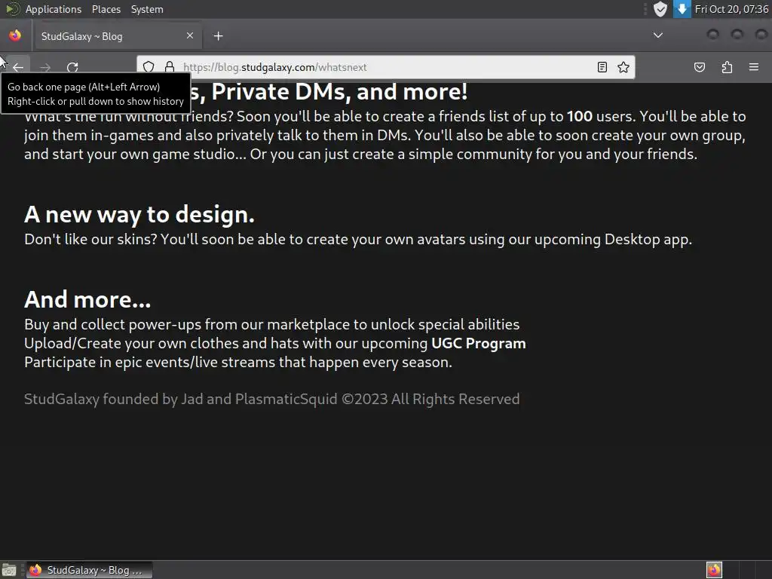Open the extensions puzzle icon

coord(727,67)
